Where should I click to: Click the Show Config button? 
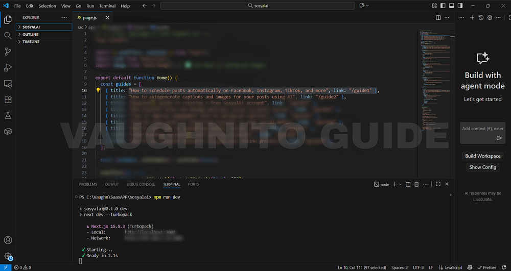(483, 167)
